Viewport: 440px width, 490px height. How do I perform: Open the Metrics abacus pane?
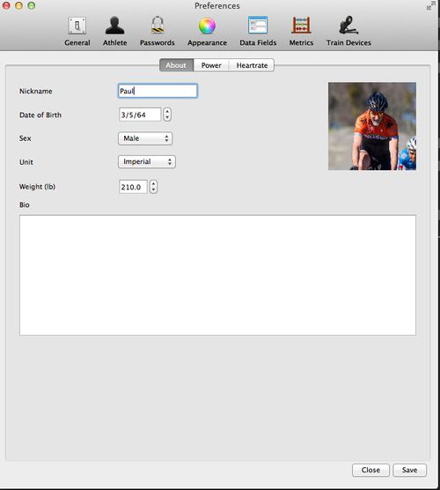[301, 32]
